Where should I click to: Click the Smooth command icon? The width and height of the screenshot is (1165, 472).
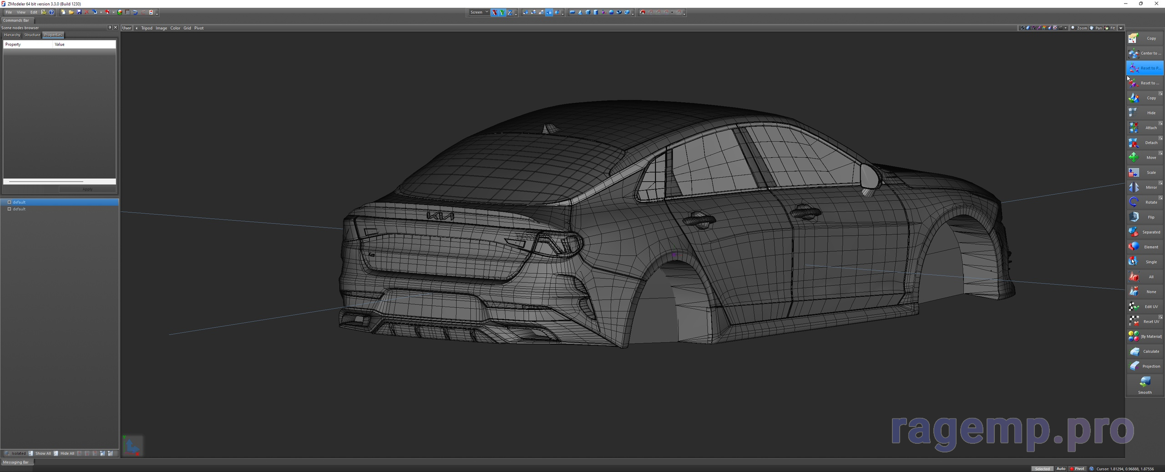click(x=1145, y=382)
